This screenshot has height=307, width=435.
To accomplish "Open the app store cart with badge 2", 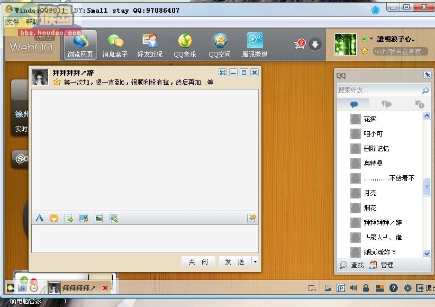I will tap(300, 44).
